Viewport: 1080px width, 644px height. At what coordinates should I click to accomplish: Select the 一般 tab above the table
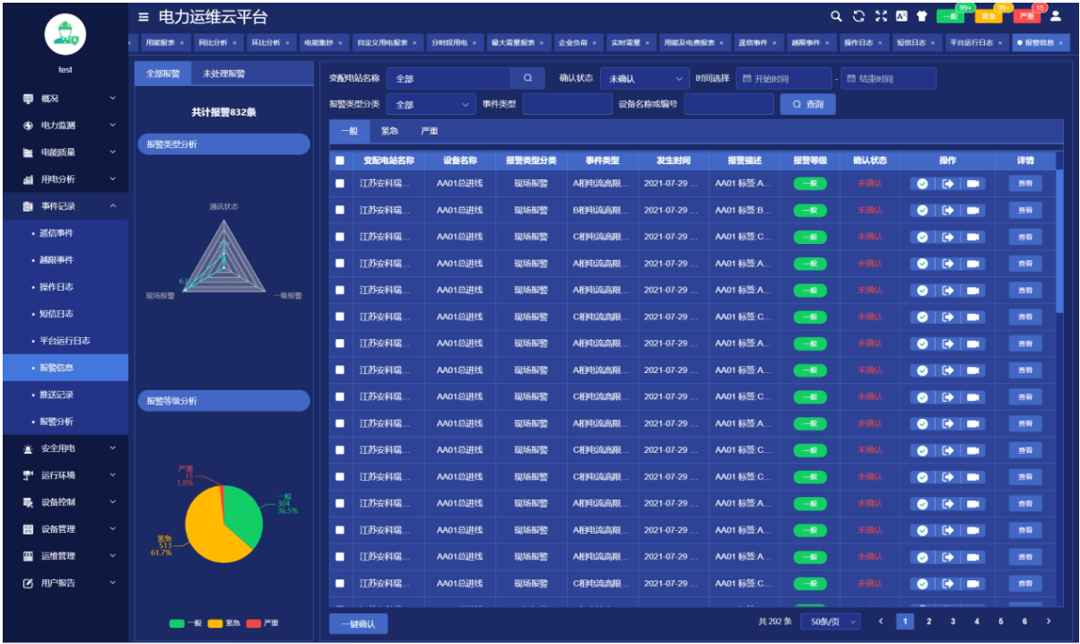(x=350, y=131)
